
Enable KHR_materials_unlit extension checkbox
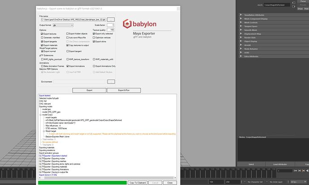(94, 59)
